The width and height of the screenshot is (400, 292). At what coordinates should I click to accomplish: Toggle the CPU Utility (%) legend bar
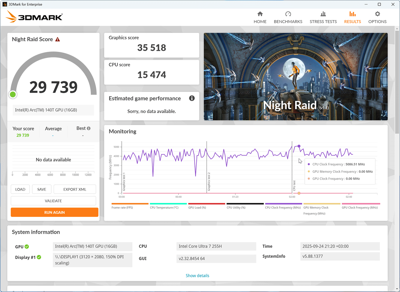pos(245,204)
